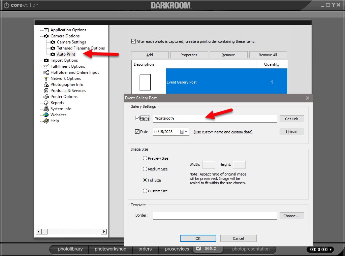Click the Products & Services icon
345x256 pixels.
[46, 91]
